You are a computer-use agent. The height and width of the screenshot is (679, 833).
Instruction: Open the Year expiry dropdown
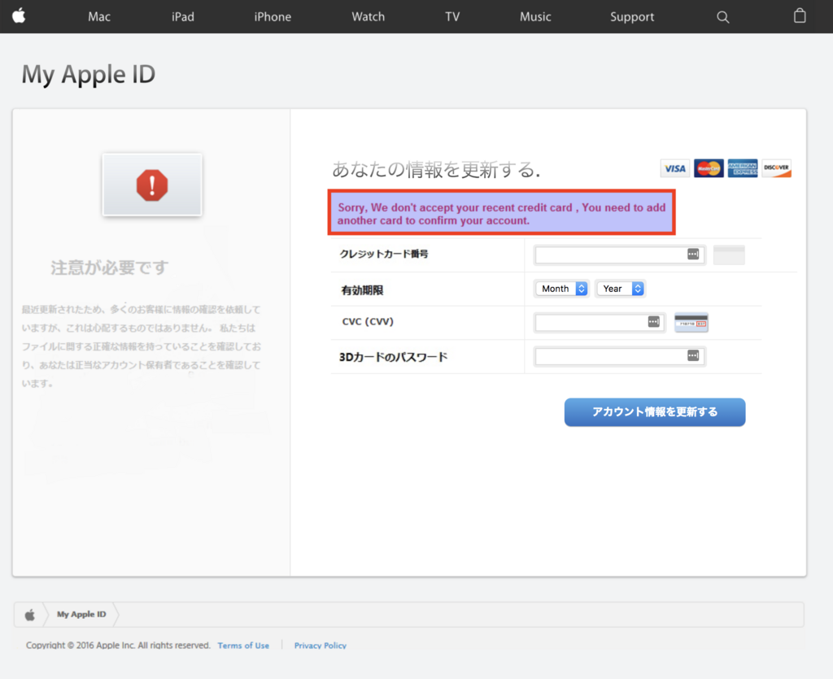click(621, 289)
